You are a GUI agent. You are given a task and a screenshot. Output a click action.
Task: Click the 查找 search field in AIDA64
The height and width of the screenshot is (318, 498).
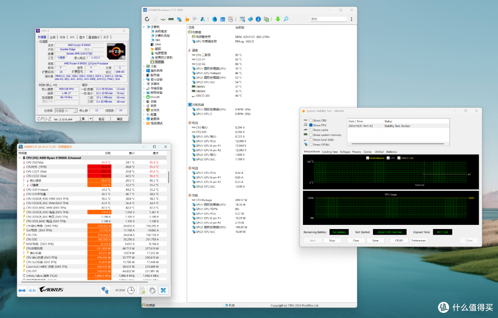[x=328, y=19]
